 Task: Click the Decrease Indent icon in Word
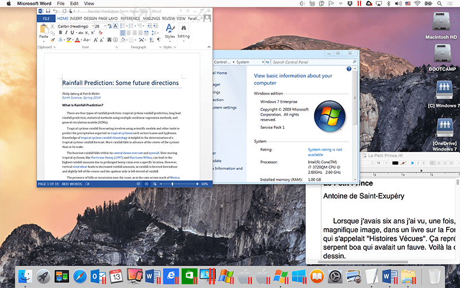coord(149,26)
